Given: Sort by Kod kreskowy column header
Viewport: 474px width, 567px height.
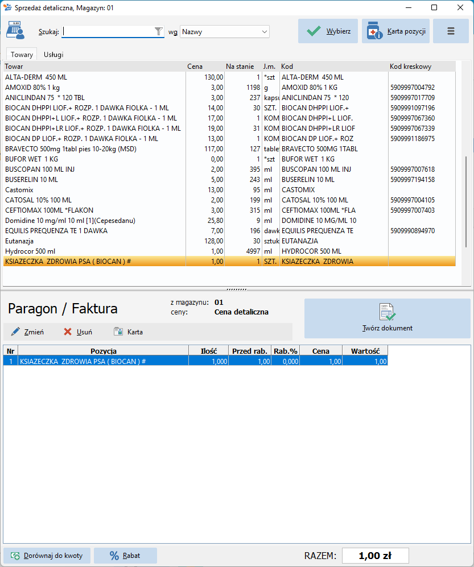Looking at the screenshot, I should pyautogui.click(x=422, y=67).
